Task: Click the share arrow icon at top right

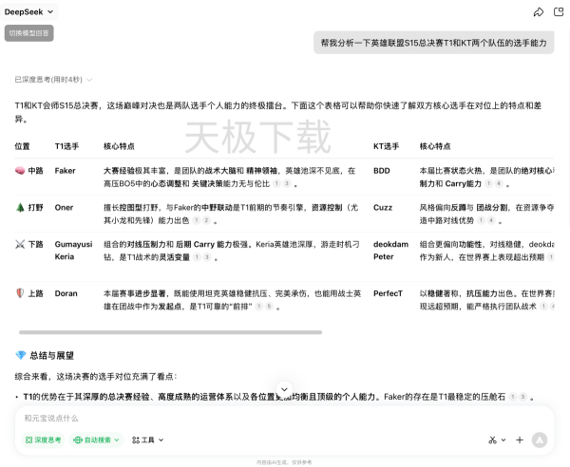Action: pos(539,12)
